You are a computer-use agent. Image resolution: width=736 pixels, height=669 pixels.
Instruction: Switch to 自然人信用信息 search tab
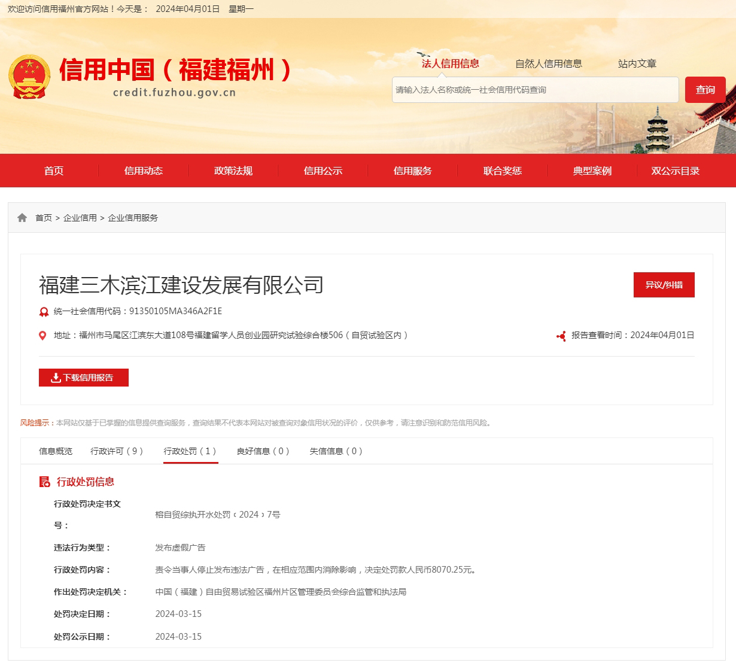[x=548, y=63]
